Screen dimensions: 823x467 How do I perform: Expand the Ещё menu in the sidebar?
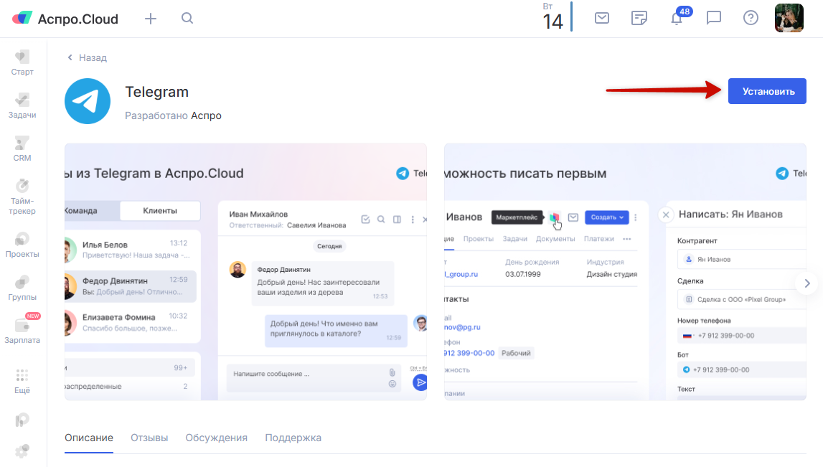click(22, 382)
